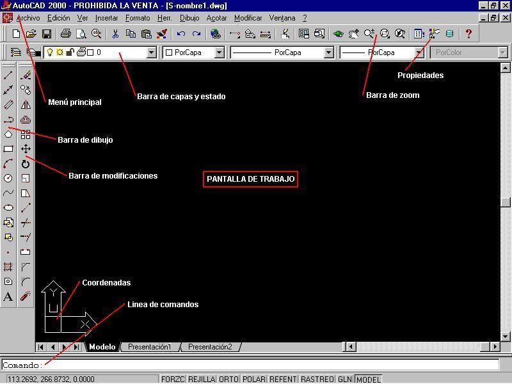Screen dimensions: 512x384
Task: Print using the printer icon
Action: click(x=66, y=34)
